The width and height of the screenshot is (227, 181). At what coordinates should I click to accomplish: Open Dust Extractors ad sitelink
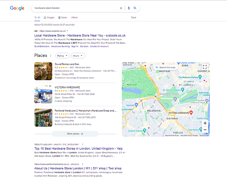coord(42,46)
